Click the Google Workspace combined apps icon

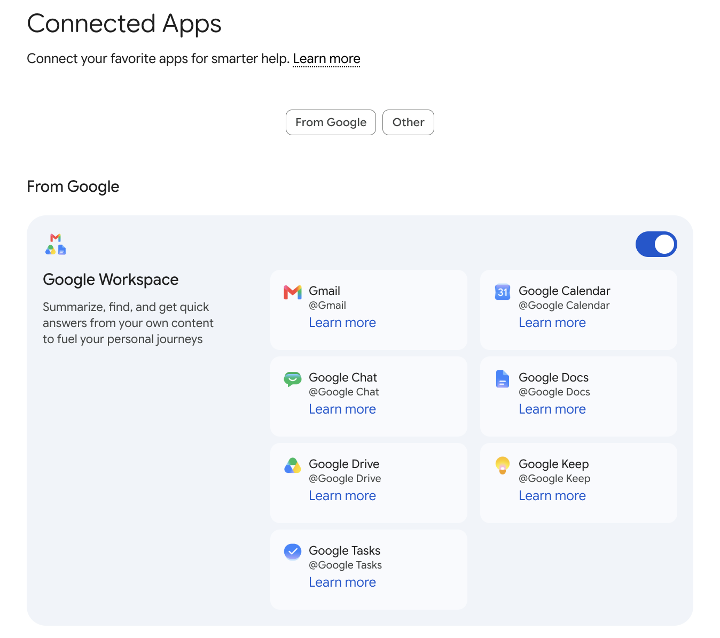tap(56, 244)
